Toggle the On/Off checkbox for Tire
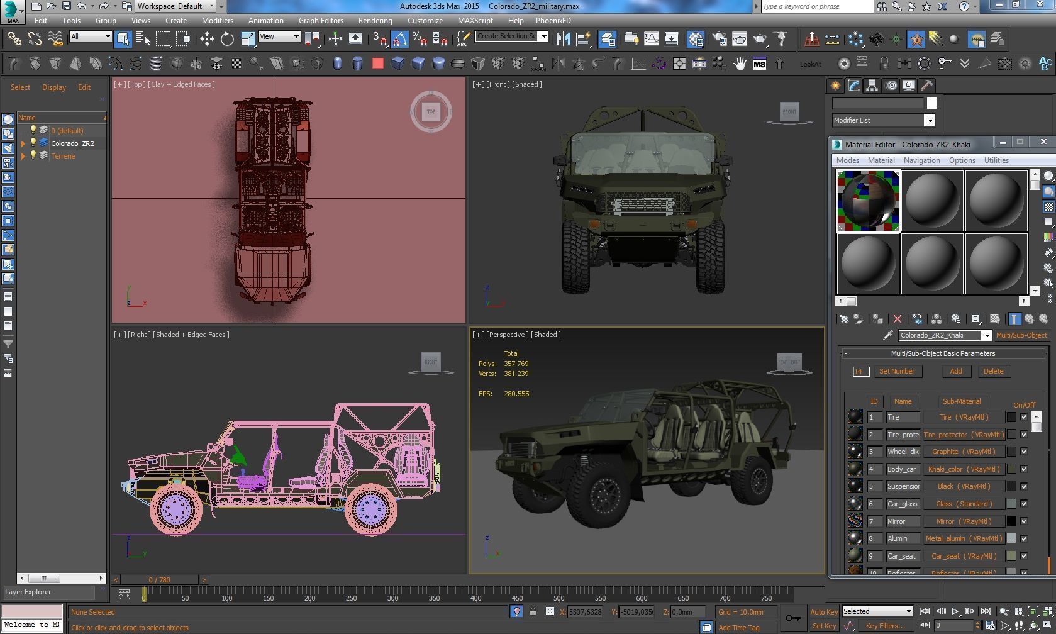Screen dimensions: 1056x634 point(1024,417)
